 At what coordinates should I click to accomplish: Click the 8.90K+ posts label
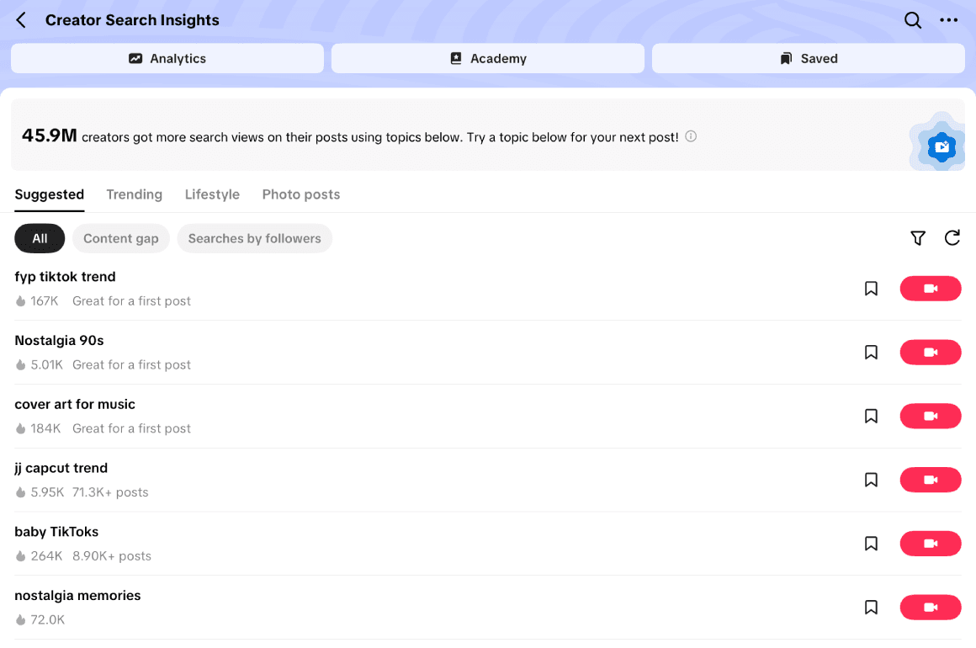[x=112, y=556]
